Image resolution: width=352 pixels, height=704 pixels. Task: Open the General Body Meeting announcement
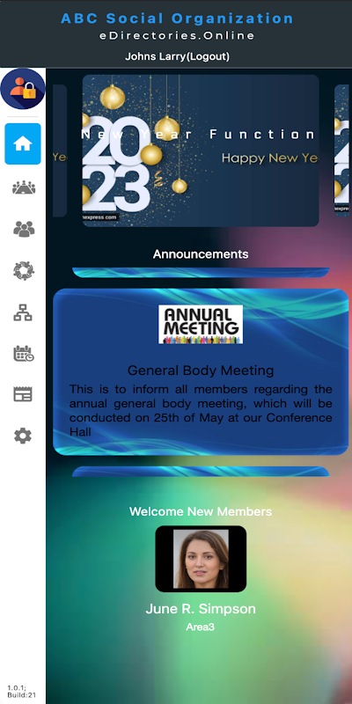pyautogui.click(x=201, y=370)
